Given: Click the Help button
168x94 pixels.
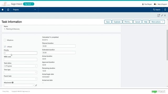Looking at the screenshot, I should pyautogui.click(x=146, y=22).
